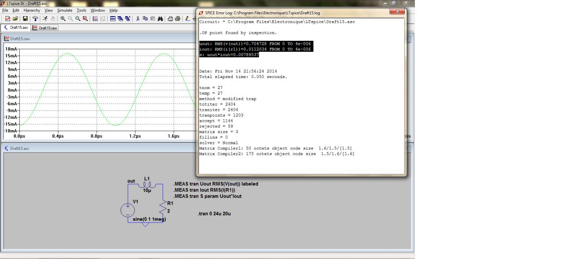Click the Find binoculars icon

[160, 19]
